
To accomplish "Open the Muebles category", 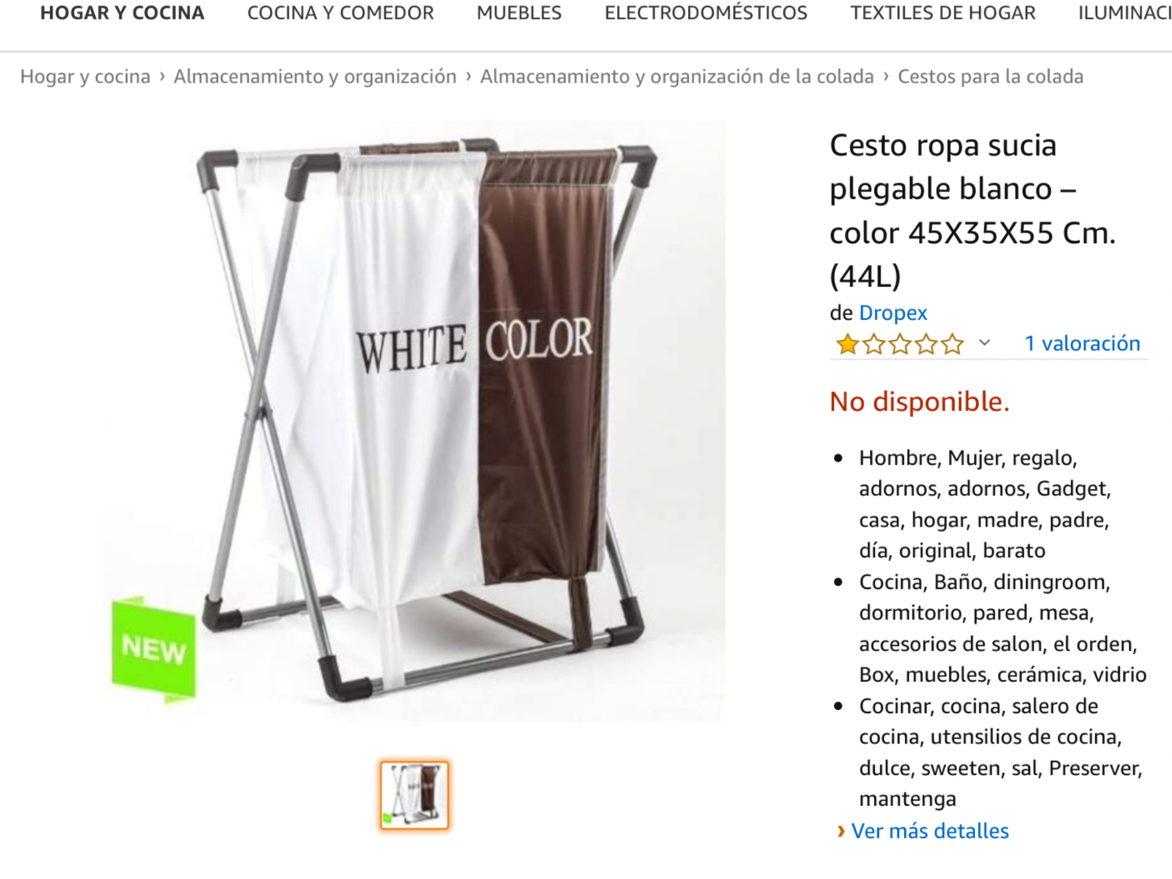I will point(519,13).
